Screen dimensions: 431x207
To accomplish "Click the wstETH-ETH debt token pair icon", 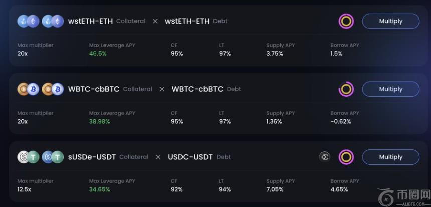I will click(x=53, y=21).
